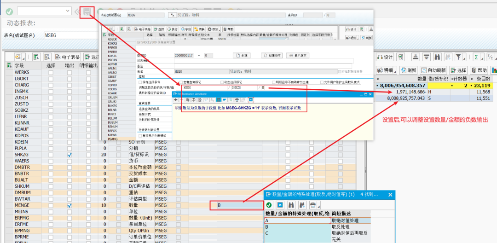Screen dimensions: 497x243
Task: Click the print icon in Performance Assistant toolbar
Action: tap(237, 100)
